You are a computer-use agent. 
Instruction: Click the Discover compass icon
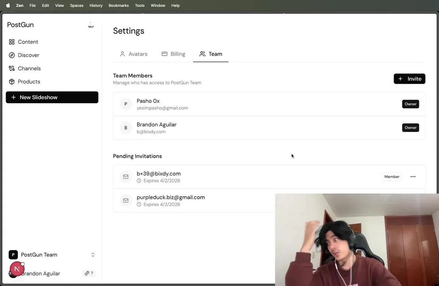click(x=12, y=55)
